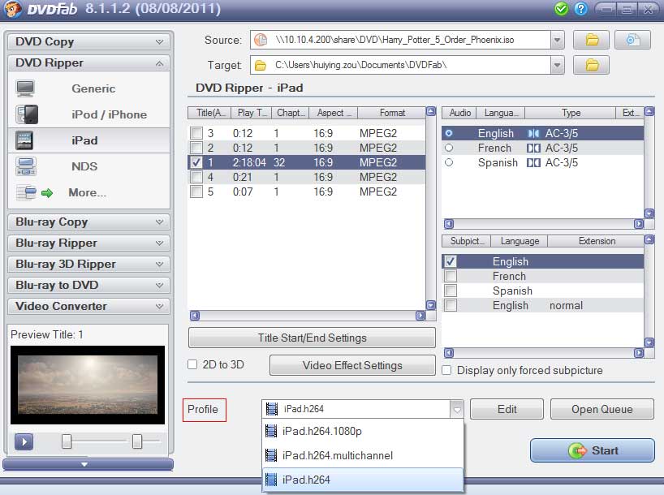
Task: Choose the iPad.h264 profile in the list
Action: (363, 480)
